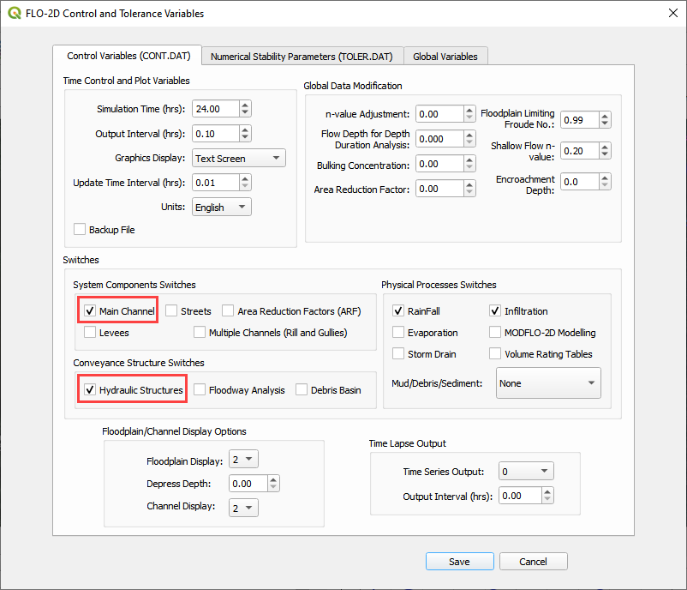Increase Simulation Time with the up arrow

click(245, 105)
